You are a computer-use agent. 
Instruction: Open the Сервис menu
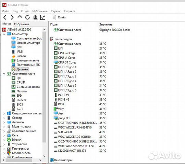(56, 11)
